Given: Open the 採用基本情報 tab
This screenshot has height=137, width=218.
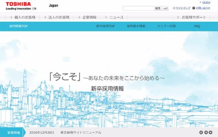Looking at the screenshot, I should pos(136,26).
